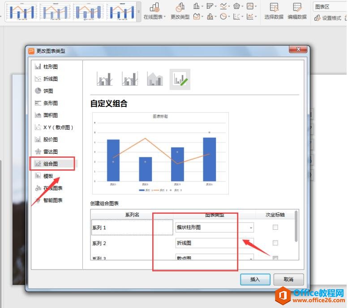Apply the fourth chart style thumbnail
This screenshot has height=308, width=348.
coord(121,12)
